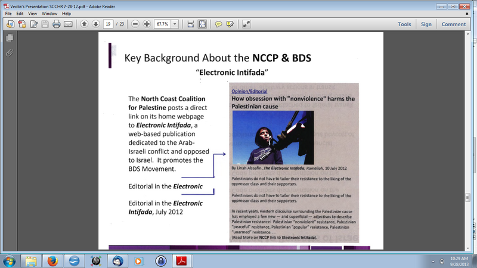Zoom out with the minus button
Image resolution: width=477 pixels, height=268 pixels.
click(x=135, y=24)
